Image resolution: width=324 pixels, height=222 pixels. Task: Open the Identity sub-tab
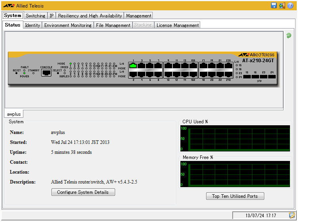32,25
